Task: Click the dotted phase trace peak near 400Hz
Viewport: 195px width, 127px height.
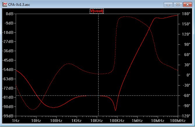Action: tap(68, 64)
